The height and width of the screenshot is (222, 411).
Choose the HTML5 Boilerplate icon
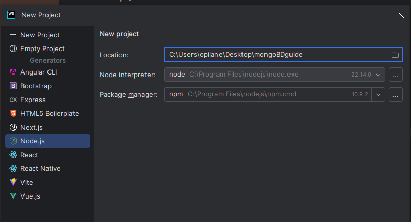pos(13,113)
